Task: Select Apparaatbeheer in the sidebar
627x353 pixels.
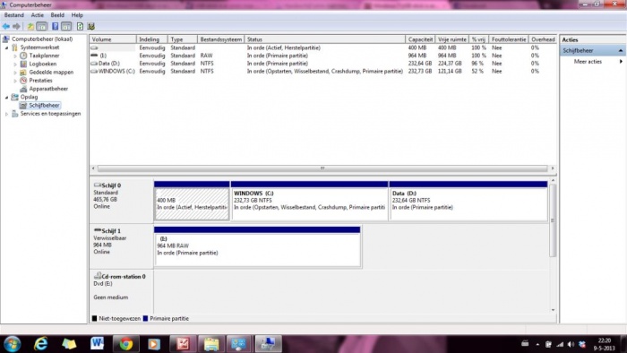Action: (48, 89)
